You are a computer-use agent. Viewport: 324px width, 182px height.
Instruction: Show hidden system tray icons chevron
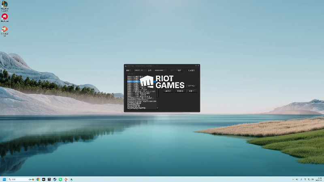(293, 179)
